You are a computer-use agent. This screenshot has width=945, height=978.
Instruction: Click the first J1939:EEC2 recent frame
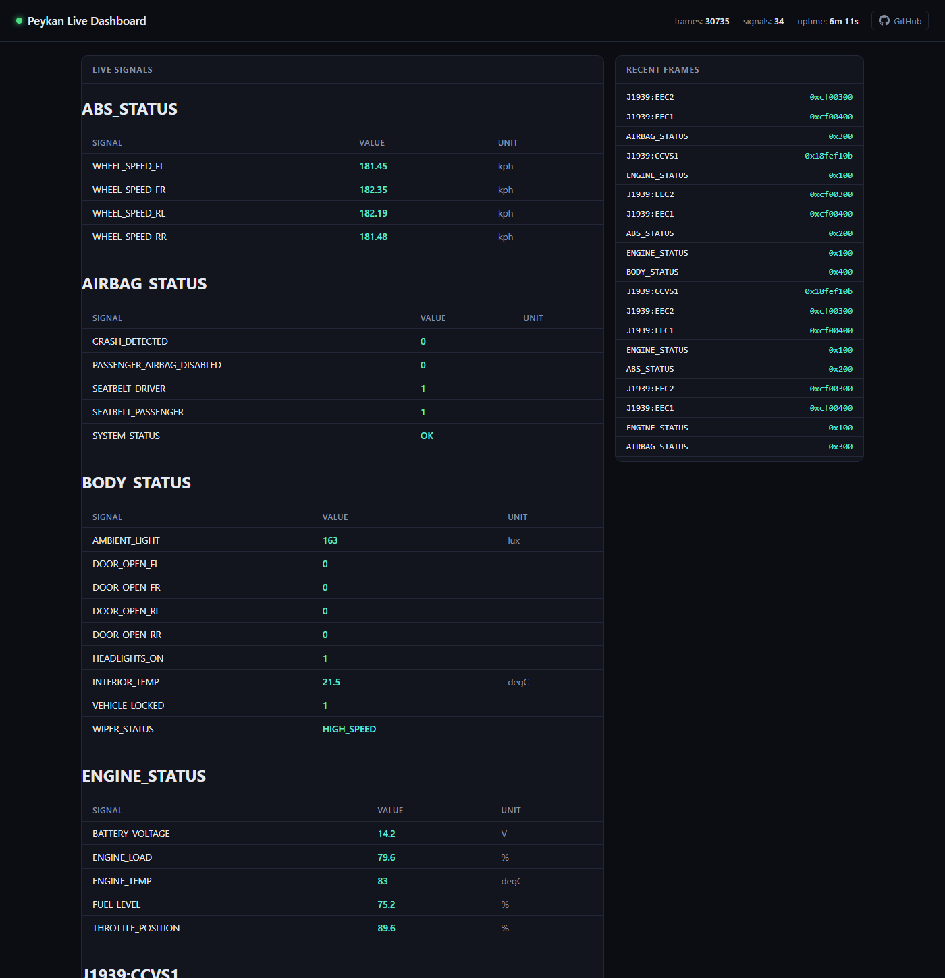click(x=739, y=97)
